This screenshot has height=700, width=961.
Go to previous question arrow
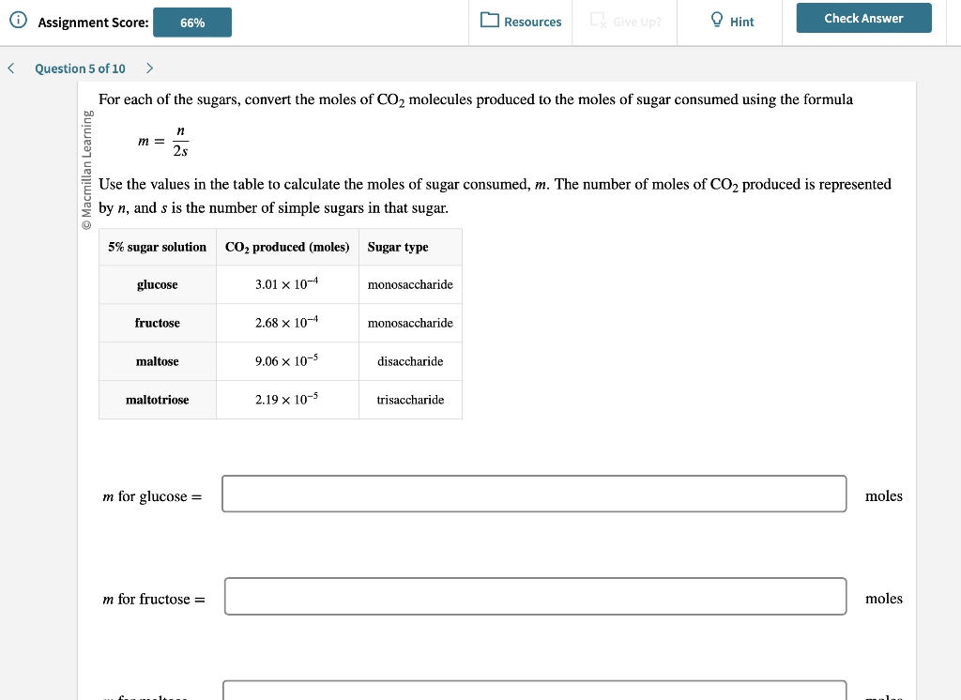tap(11, 68)
